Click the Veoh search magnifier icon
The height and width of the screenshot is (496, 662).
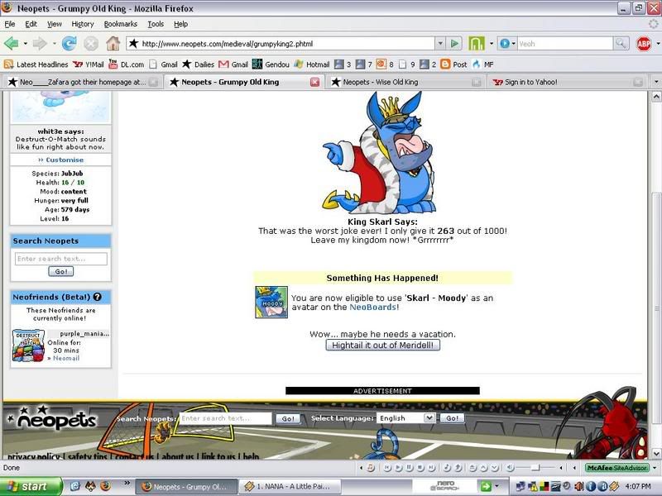(620, 44)
